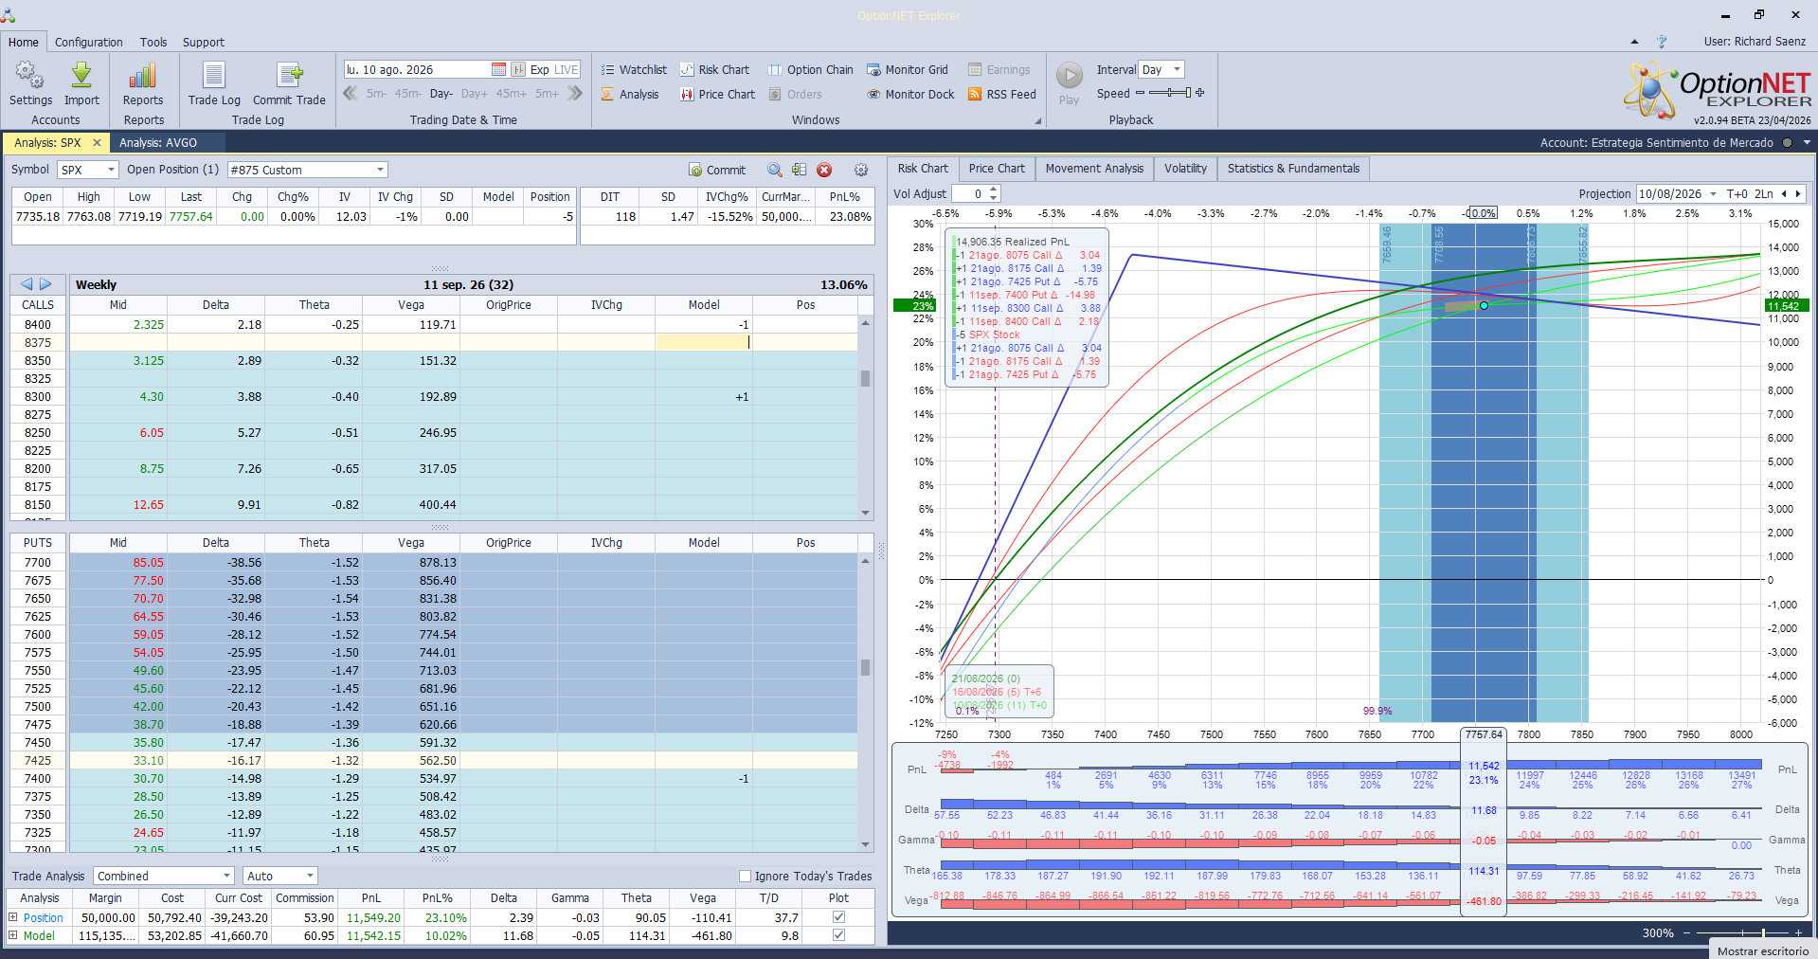The height and width of the screenshot is (959, 1818).
Task: Open the Monitor Dock window
Action: [910, 94]
